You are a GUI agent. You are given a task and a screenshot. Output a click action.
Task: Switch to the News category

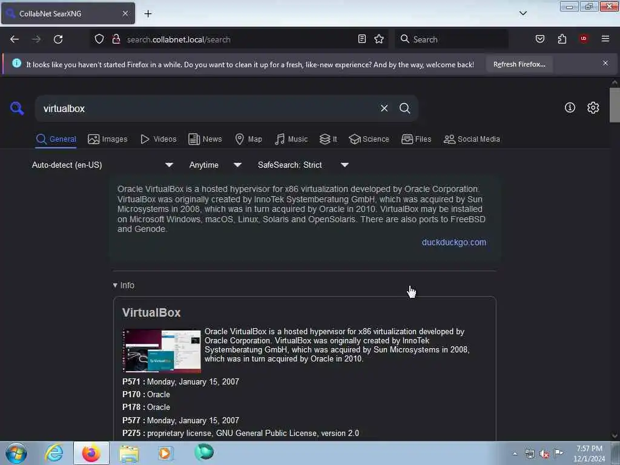[x=205, y=139]
